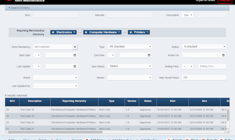The image size is (235, 140).
Task: Click the Add Core toolbar button
Action: pos(94,139)
